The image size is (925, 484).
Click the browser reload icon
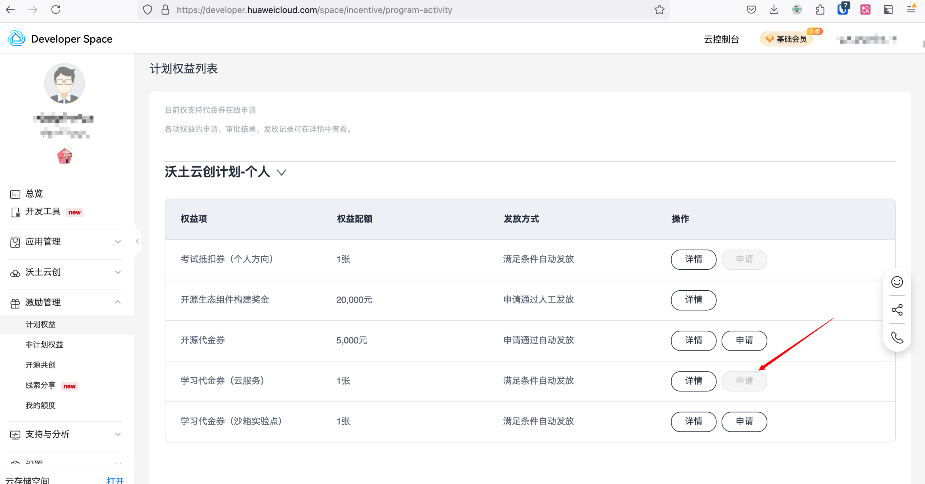tap(56, 10)
